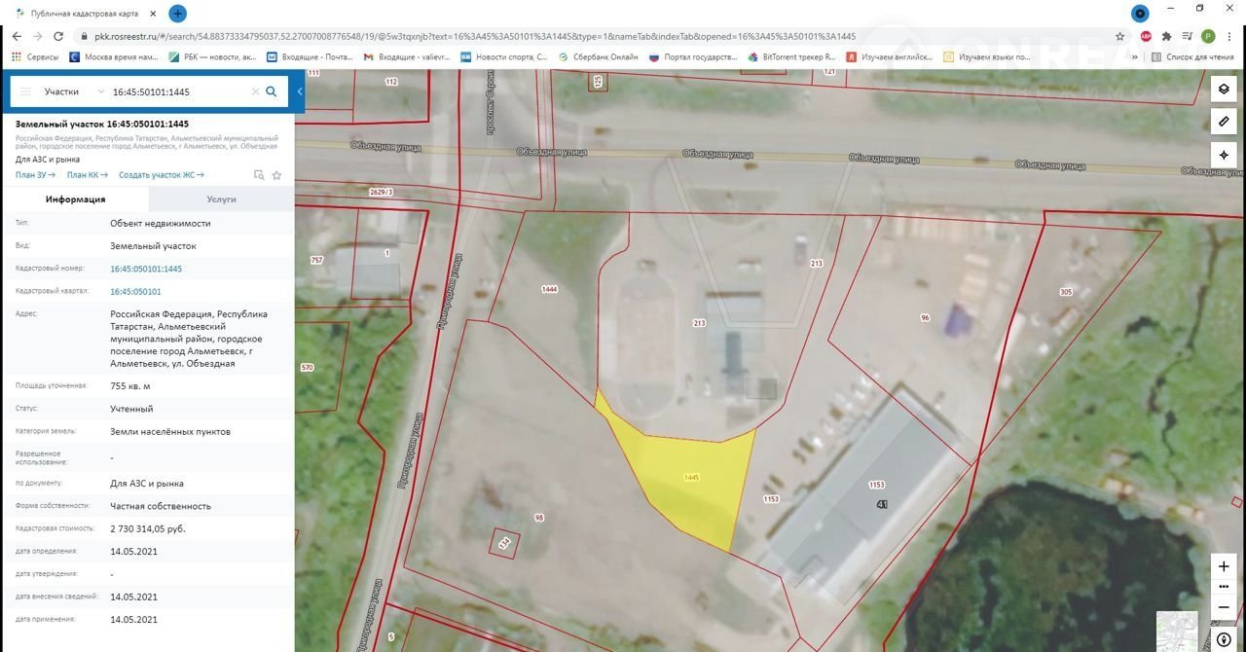Open the hamburger menu in search bar
Viewport: 1246px width, 652px height.
[24, 91]
